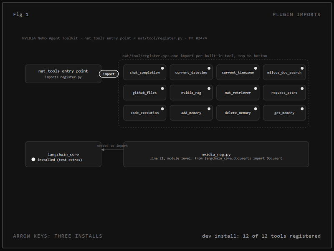The height and width of the screenshot is (251, 334).
Task: Select the chat_completion tool card
Action: click(x=144, y=72)
